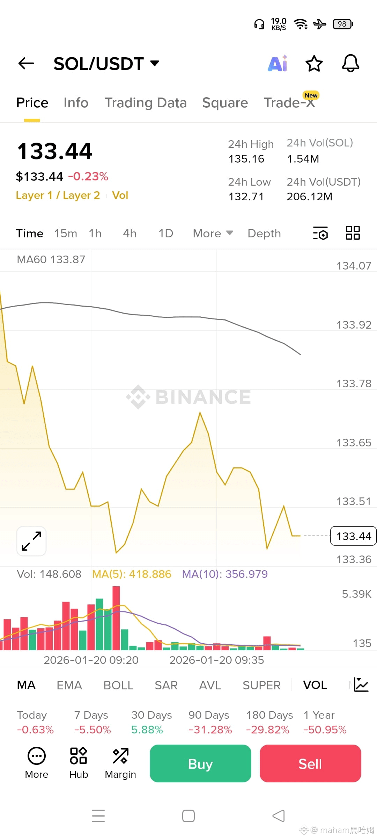The image size is (377, 839).
Task: Open the indicator chart icon
Action: (361, 684)
